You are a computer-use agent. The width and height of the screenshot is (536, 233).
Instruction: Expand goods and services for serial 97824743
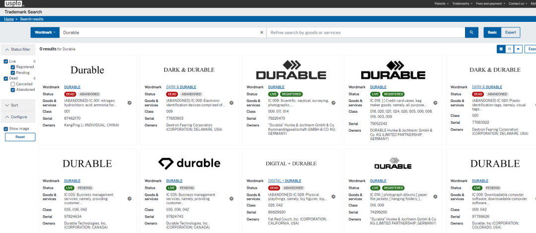tap(231, 198)
